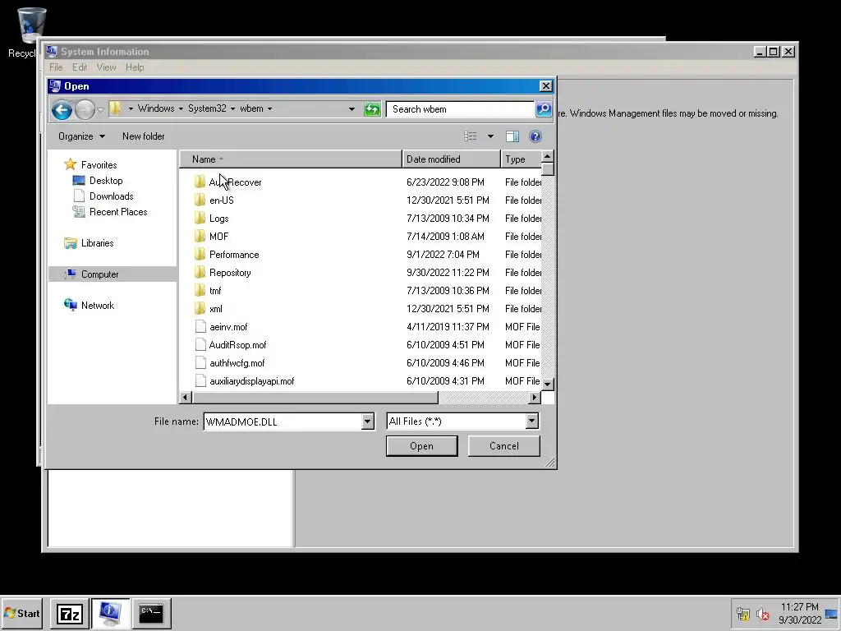
Task: Show the preview pane via its icon
Action: pyautogui.click(x=512, y=136)
